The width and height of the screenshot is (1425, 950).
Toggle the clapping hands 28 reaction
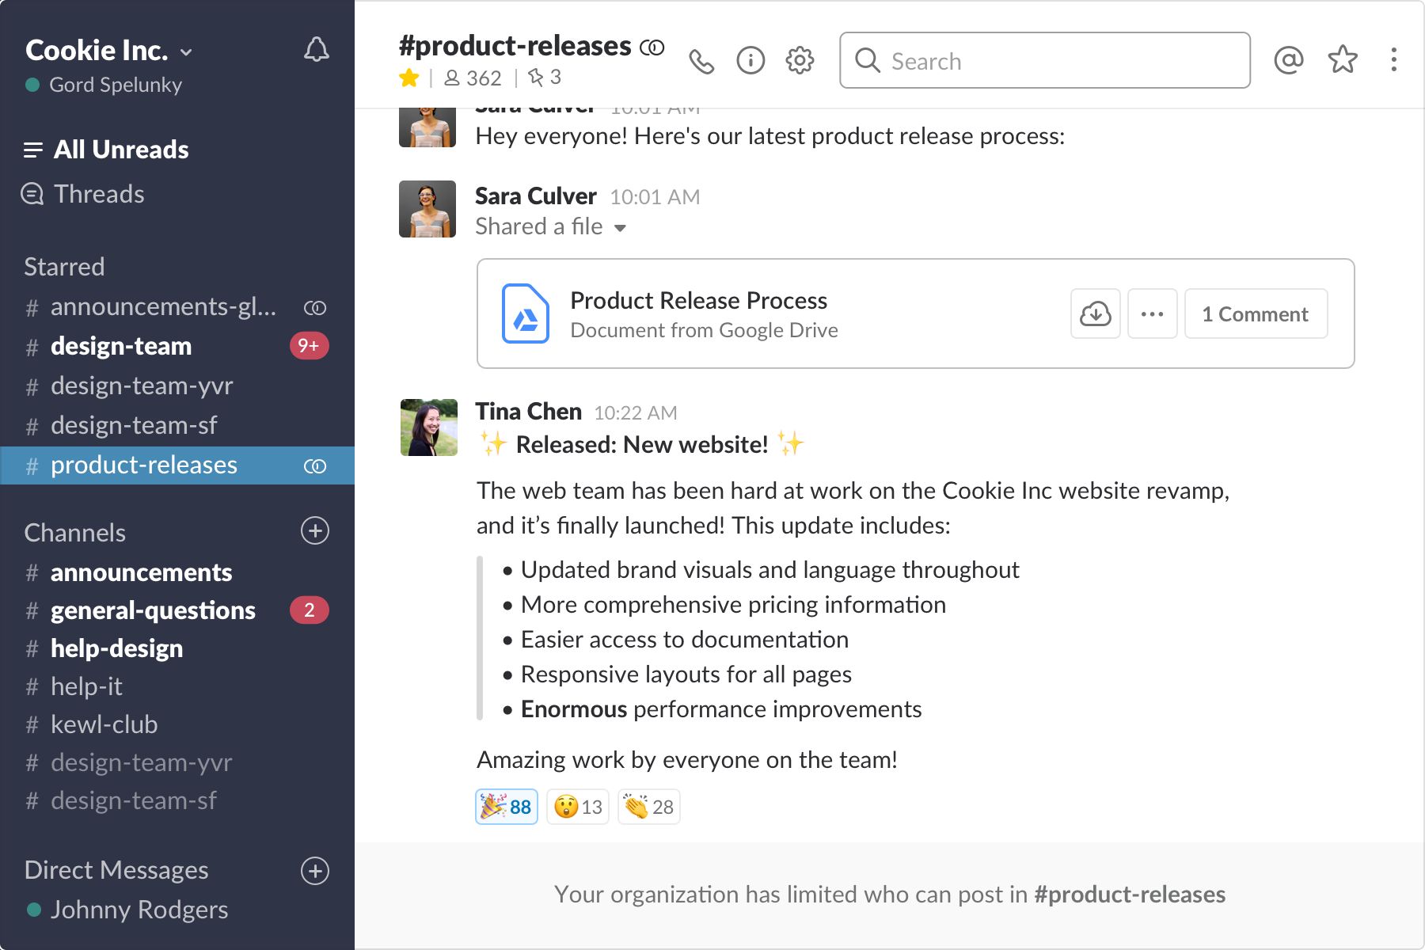pyautogui.click(x=649, y=807)
